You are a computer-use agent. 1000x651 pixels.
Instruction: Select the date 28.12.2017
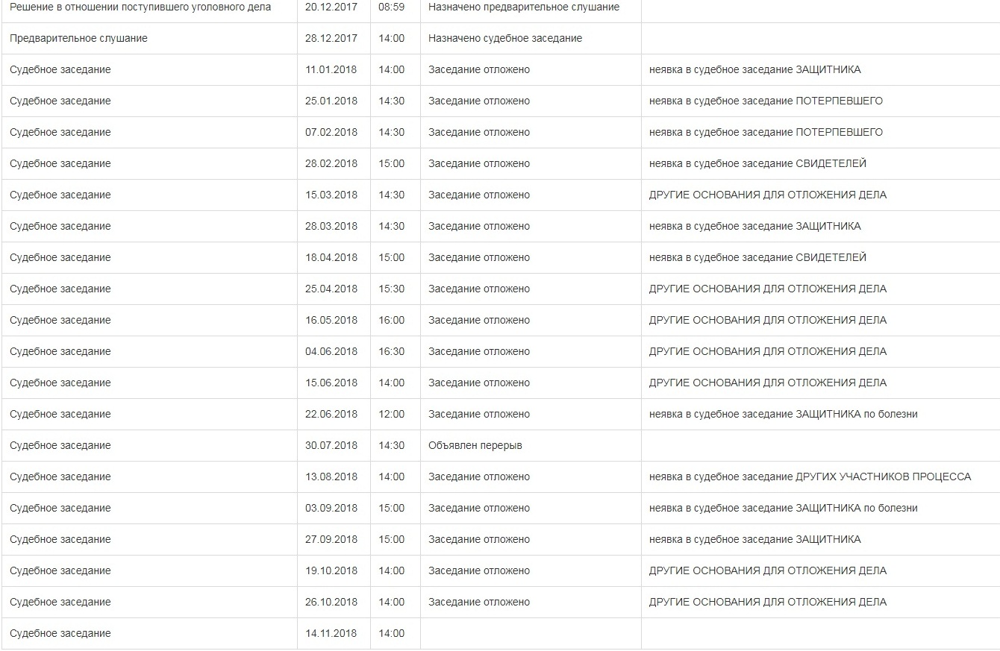331,38
